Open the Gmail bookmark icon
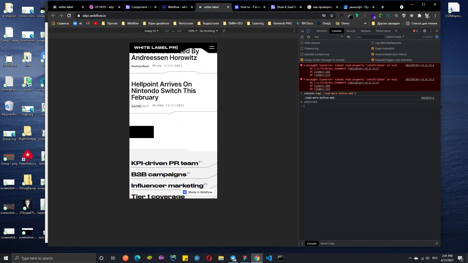The width and height of the screenshot is (468, 263). tap(88, 23)
